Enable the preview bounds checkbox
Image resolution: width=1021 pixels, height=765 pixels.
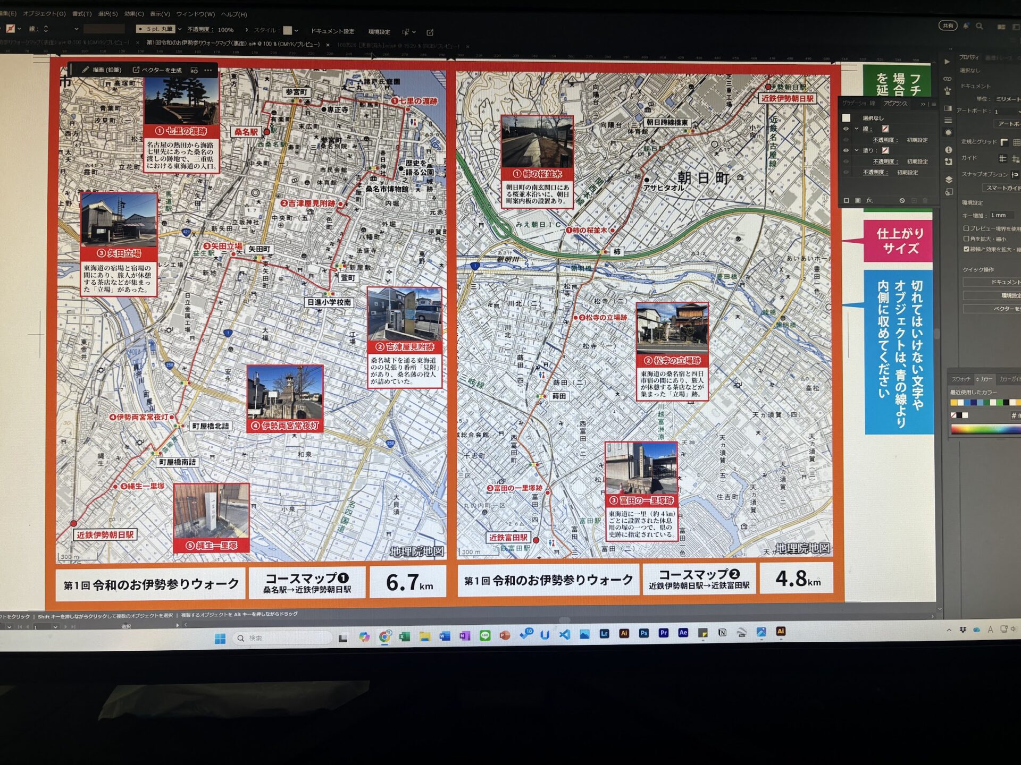click(x=966, y=228)
